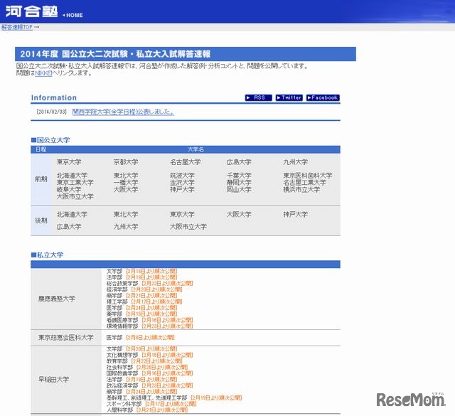Click the 河合塾 logo in header
Viewport: 455px width, 416px height.
tap(31, 11)
